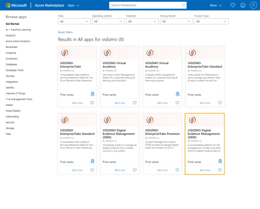
Task: Open saved favorites via header heart icon
Action: coord(232,5)
